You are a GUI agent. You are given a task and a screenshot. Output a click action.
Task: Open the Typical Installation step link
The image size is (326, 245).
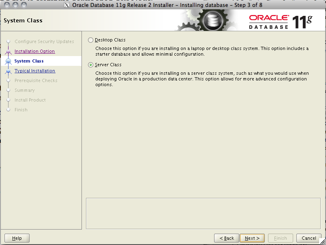point(35,71)
